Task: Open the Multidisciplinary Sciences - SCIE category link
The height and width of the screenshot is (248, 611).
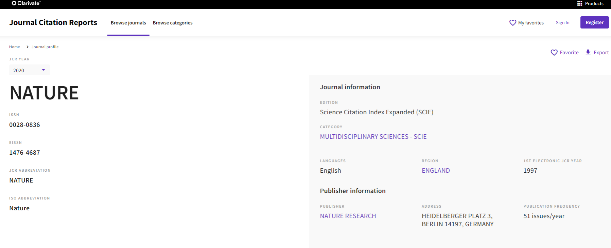Action: pyautogui.click(x=373, y=137)
